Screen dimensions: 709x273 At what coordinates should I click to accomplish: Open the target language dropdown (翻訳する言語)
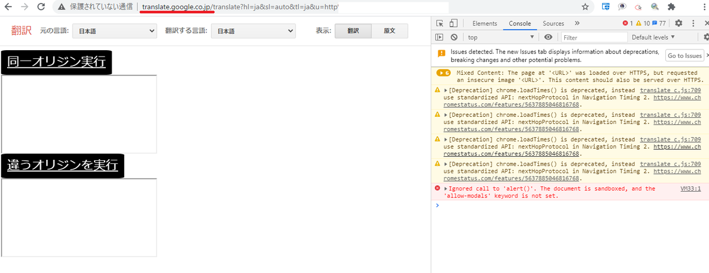point(253,31)
